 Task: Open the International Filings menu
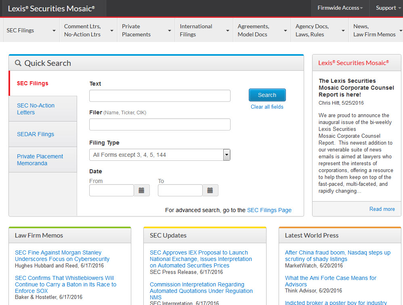pyautogui.click(x=204, y=30)
